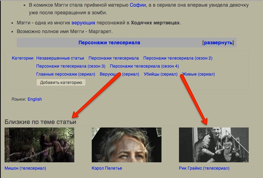Open Главные персонажи (сериал) category
The width and height of the screenshot is (263, 178).
(66, 74)
